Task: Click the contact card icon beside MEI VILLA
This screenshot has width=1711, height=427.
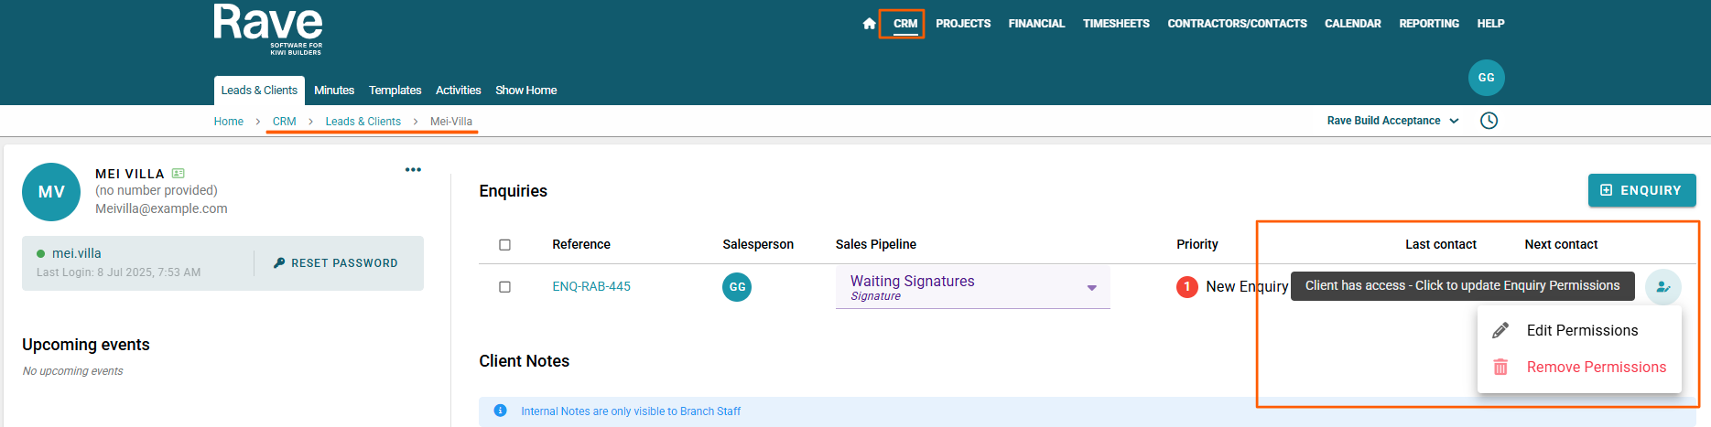Action: click(179, 174)
